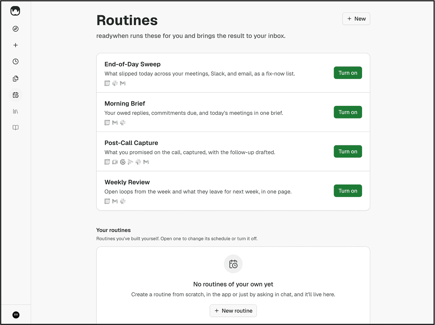Open the open-book sidebar icon
This screenshot has width=435, height=325.
16,128
